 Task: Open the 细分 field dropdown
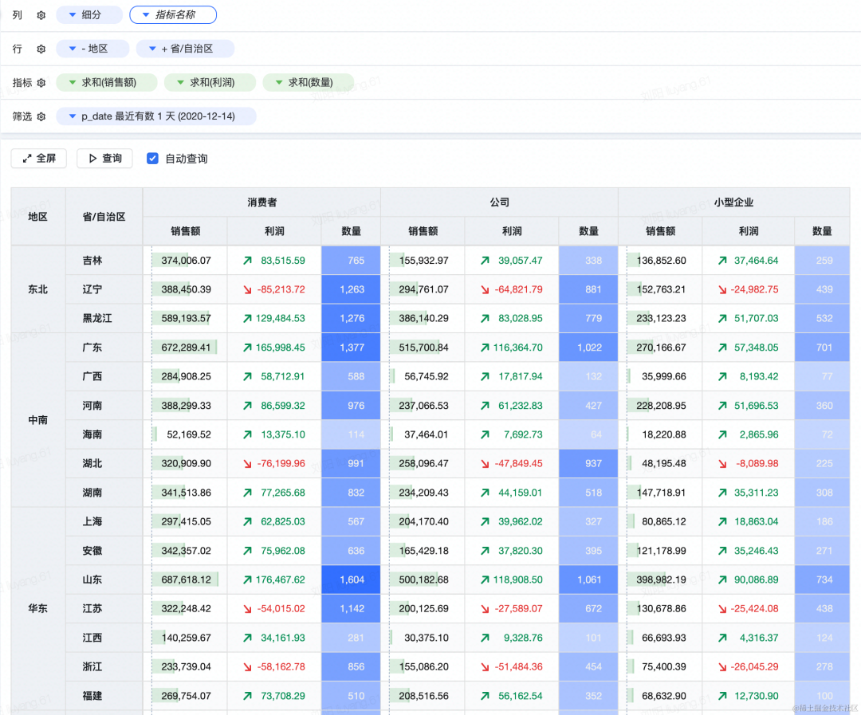tap(71, 14)
